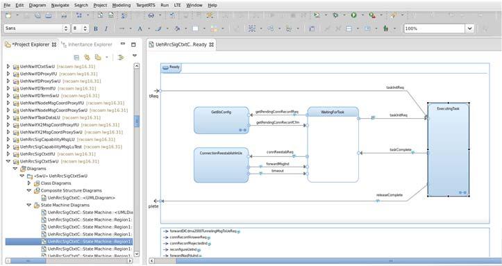This screenshot has height=266, width=502.
Task: Open the Diagram menu
Action: [x=37, y=5]
